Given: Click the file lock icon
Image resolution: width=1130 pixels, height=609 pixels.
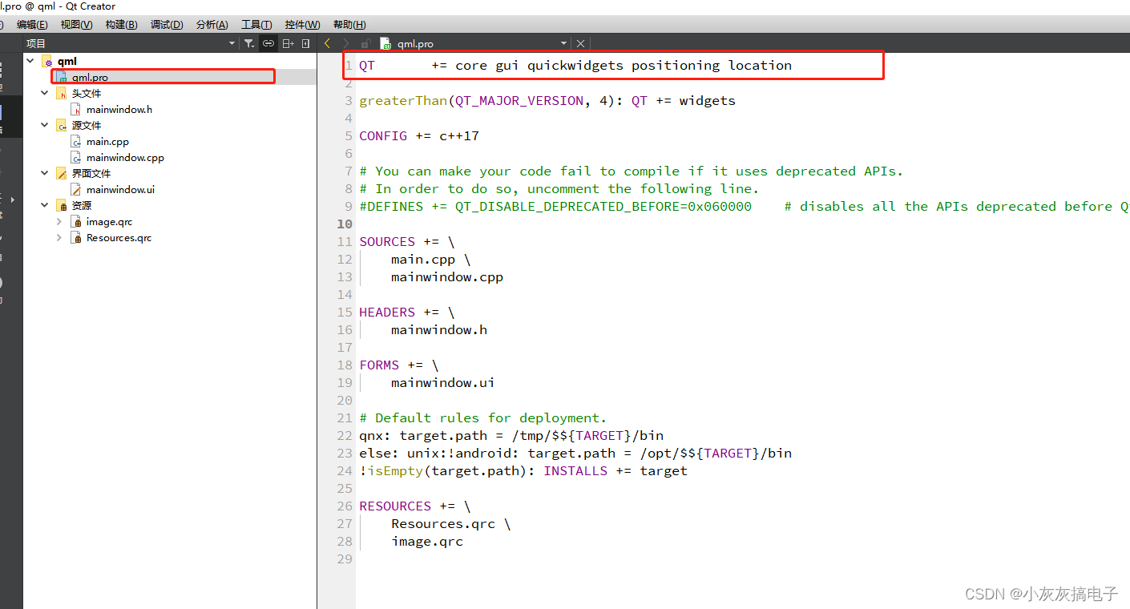Looking at the screenshot, I should (366, 43).
